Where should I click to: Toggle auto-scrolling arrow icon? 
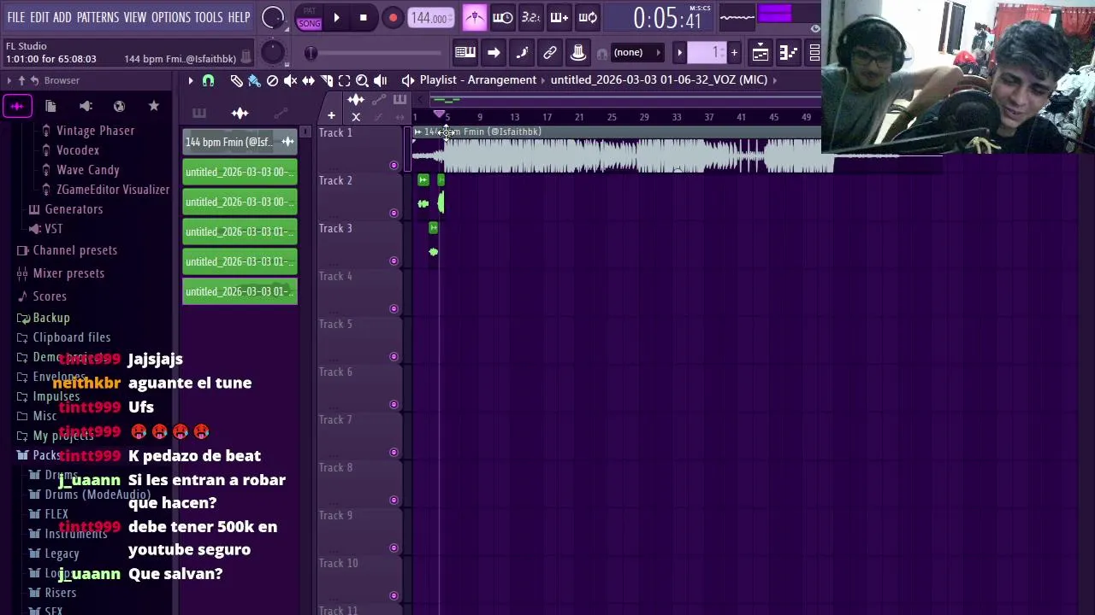[494, 53]
